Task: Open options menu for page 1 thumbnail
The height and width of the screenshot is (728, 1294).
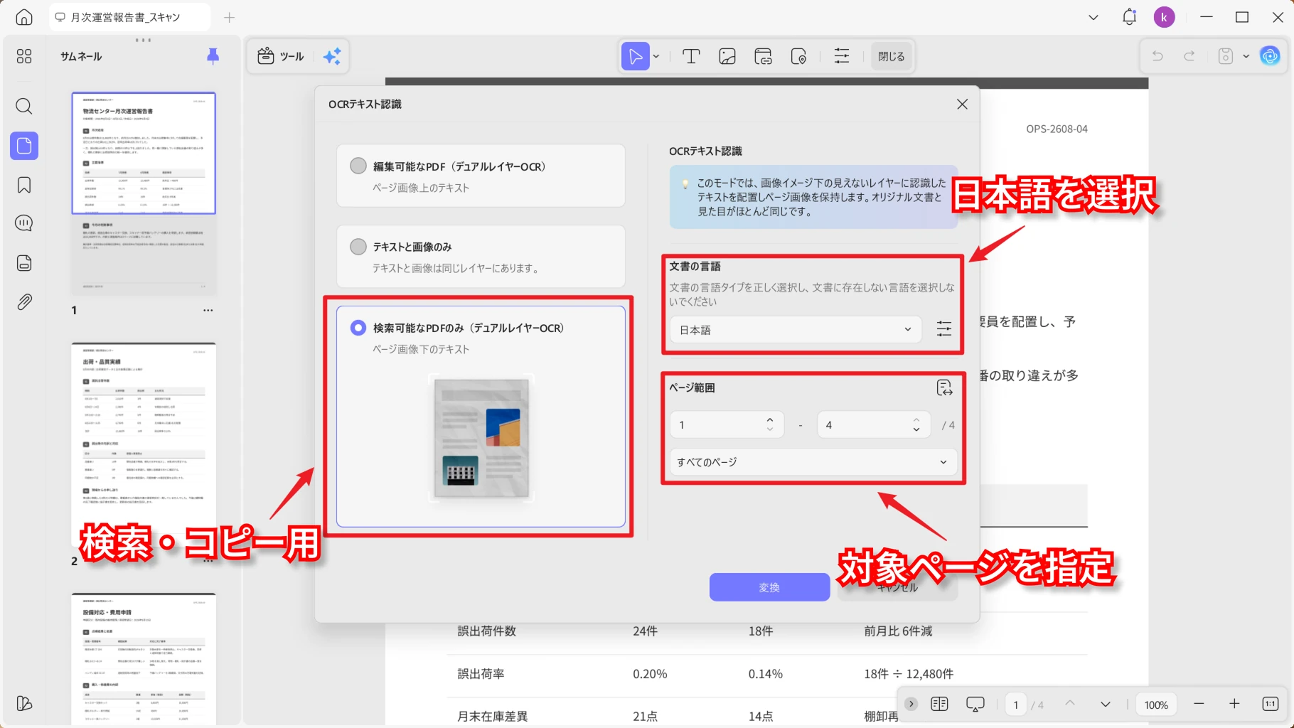Action: 208,310
